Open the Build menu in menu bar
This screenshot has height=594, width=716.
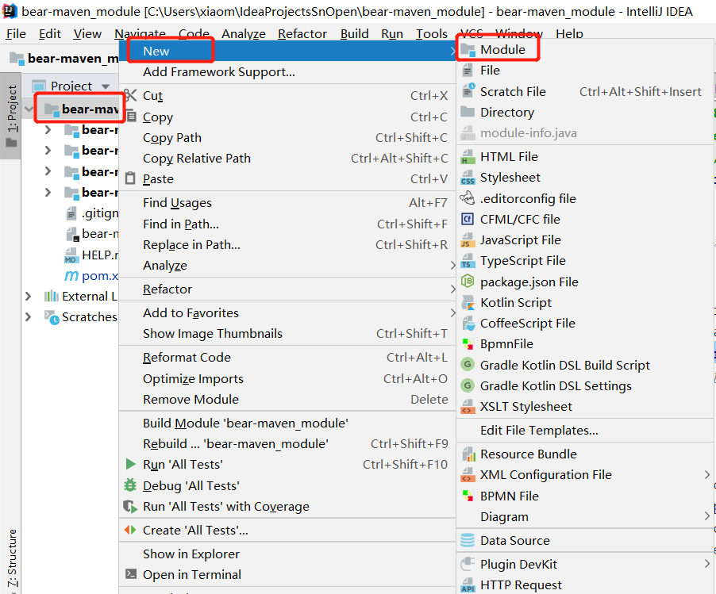(x=354, y=34)
